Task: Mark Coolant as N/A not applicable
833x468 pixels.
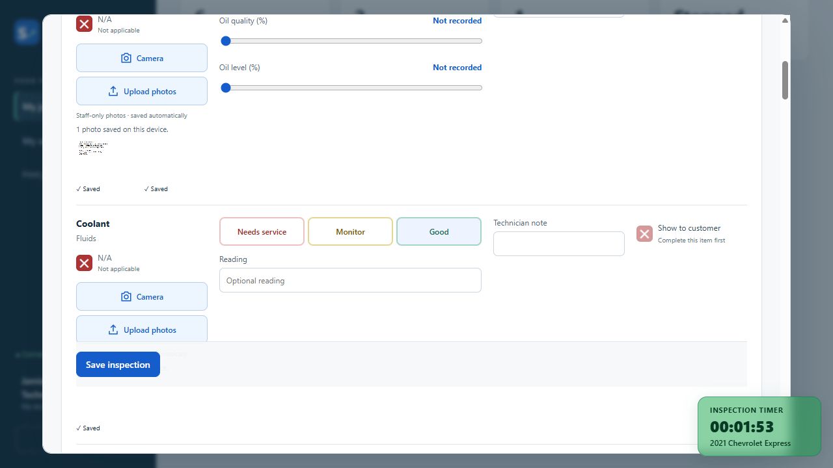Action: click(x=84, y=263)
